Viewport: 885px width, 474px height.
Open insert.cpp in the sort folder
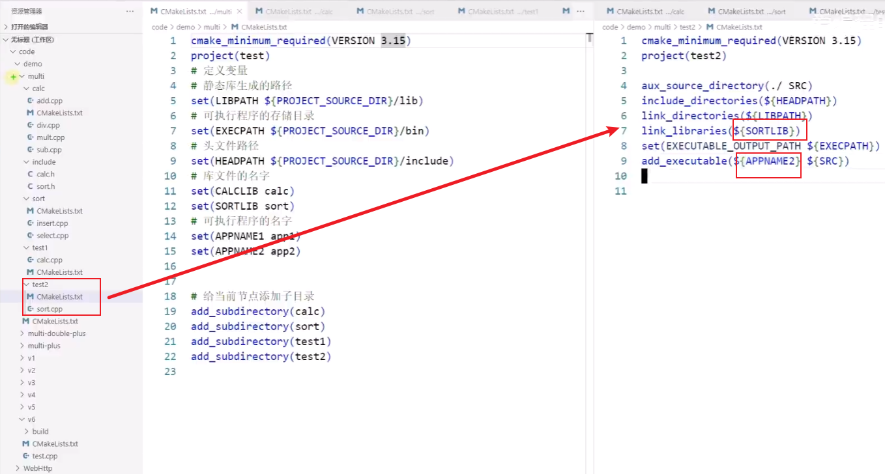pyautogui.click(x=53, y=223)
